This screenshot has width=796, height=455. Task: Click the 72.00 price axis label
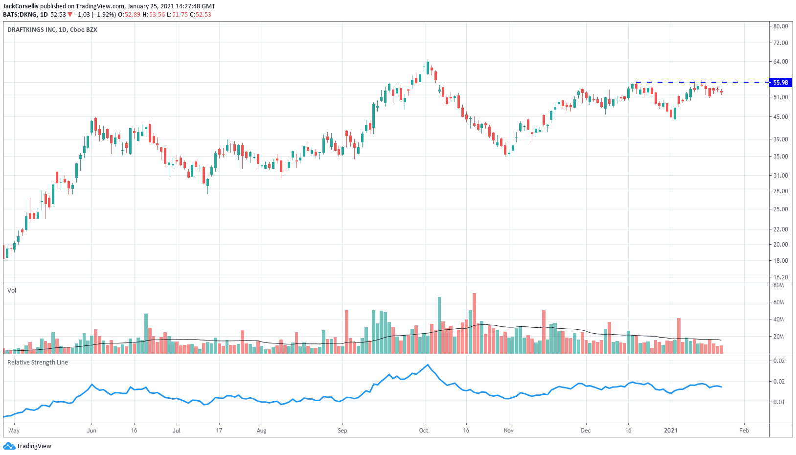pyautogui.click(x=780, y=43)
